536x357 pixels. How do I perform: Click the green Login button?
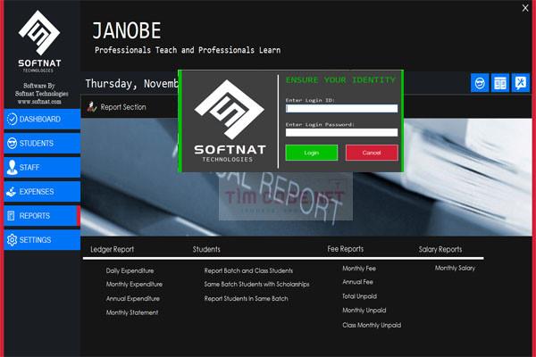pos(312,153)
